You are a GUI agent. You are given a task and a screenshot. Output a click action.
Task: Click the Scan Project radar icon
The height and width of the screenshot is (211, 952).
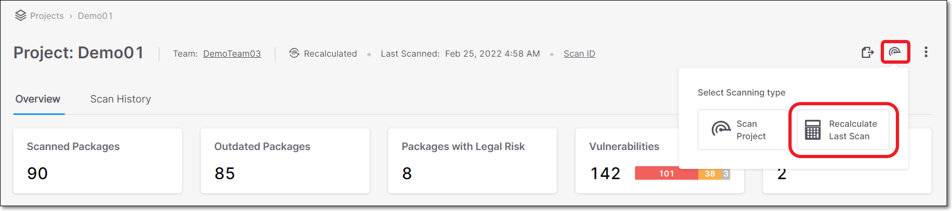point(721,130)
